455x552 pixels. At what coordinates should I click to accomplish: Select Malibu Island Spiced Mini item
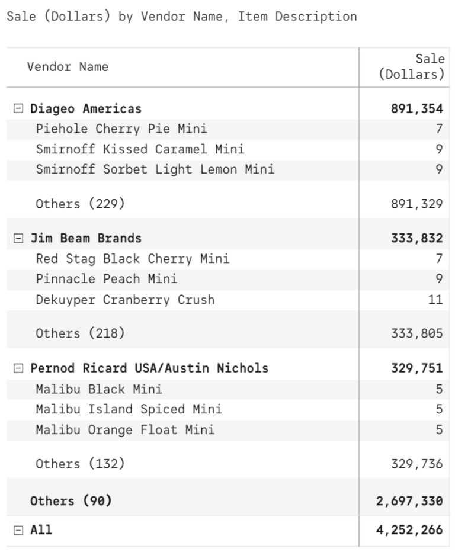129,409
